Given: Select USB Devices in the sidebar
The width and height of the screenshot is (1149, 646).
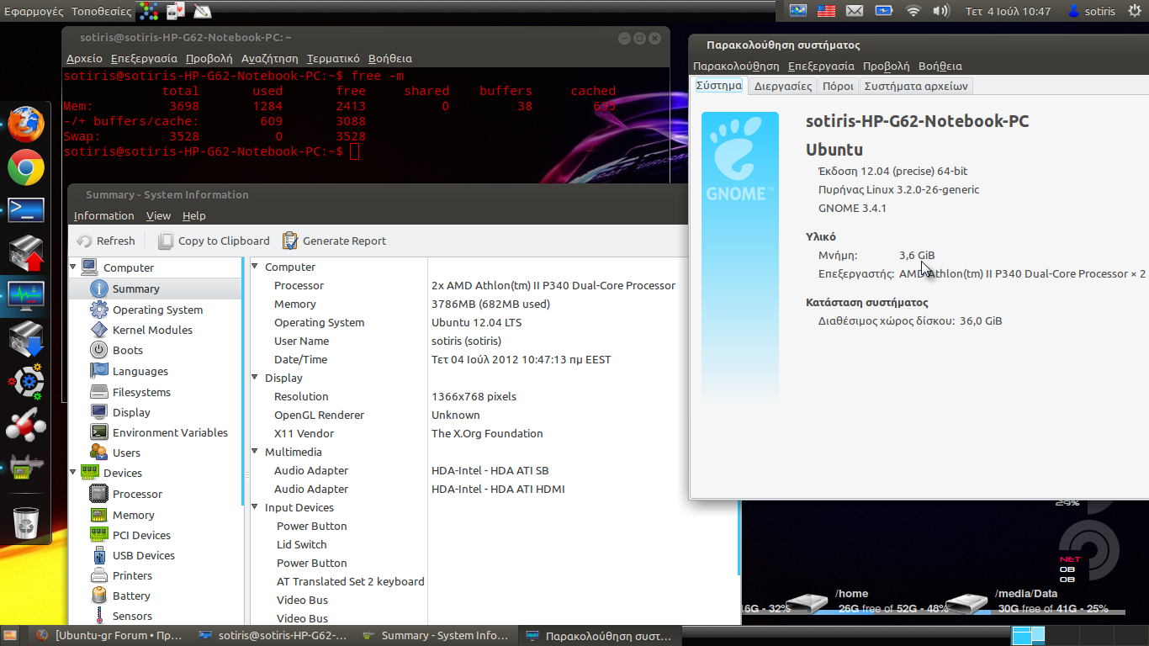Looking at the screenshot, I should pyautogui.click(x=132, y=555).
